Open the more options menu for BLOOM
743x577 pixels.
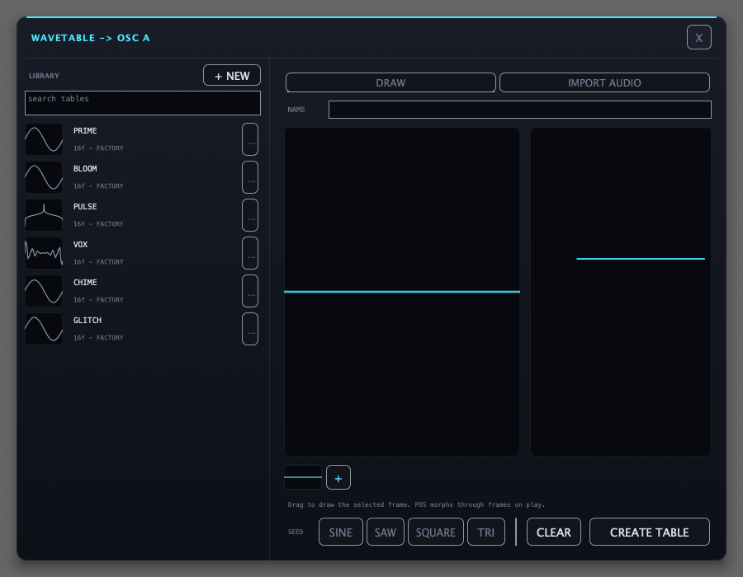250,177
